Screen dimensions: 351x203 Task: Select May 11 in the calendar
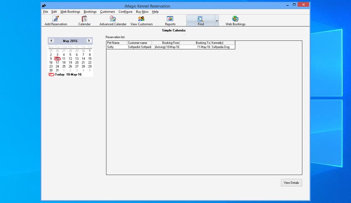coord(64,59)
